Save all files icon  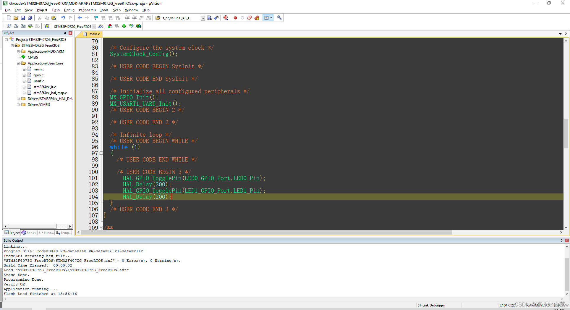pos(30,18)
